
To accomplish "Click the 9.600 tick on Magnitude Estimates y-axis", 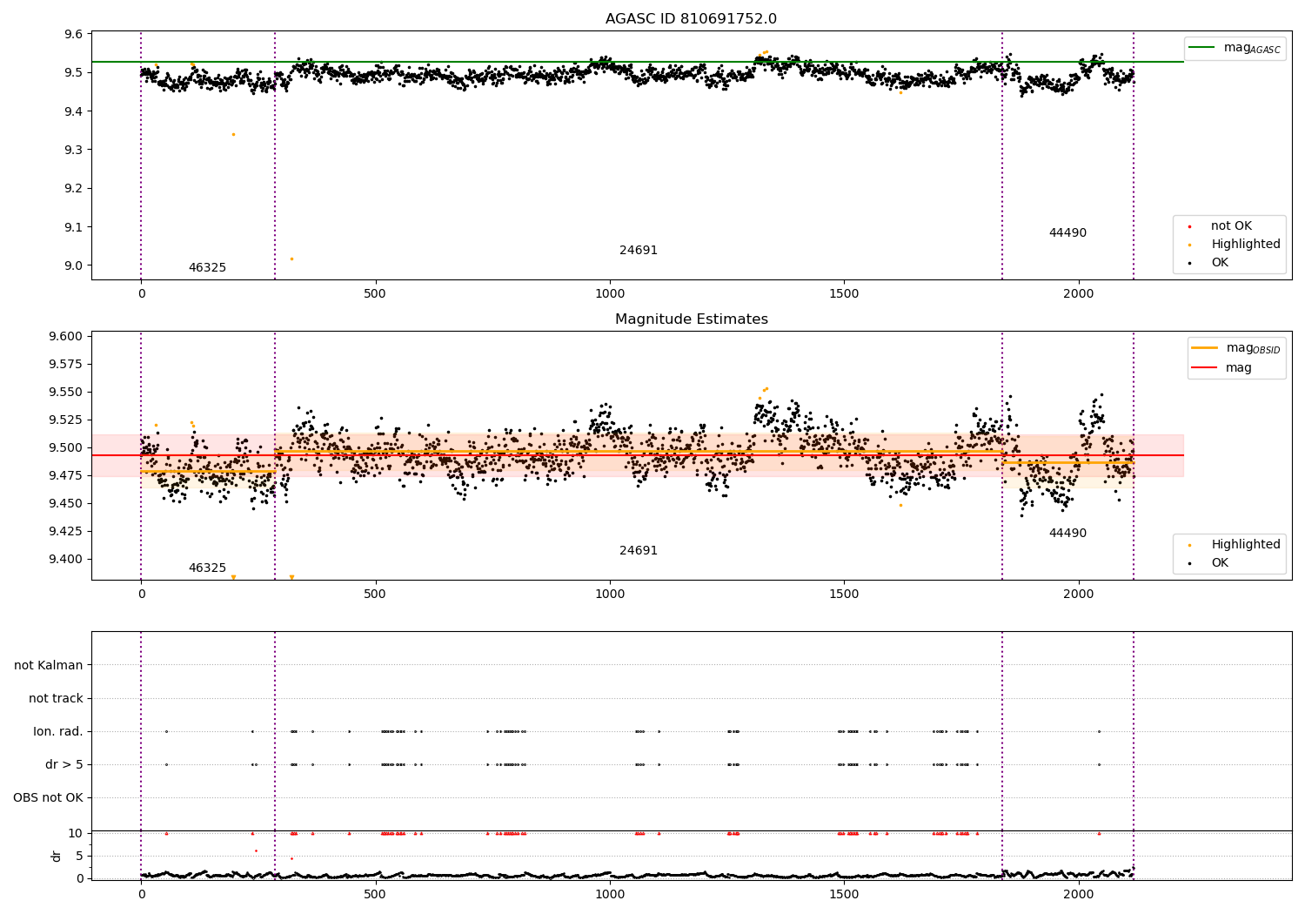I will [x=65, y=337].
